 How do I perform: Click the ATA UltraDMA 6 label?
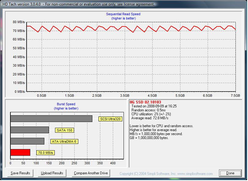[64, 141]
